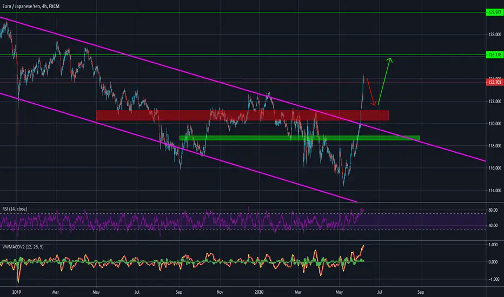
Task: Click the 1.000 VWMACD scale value
Action: coord(493,245)
